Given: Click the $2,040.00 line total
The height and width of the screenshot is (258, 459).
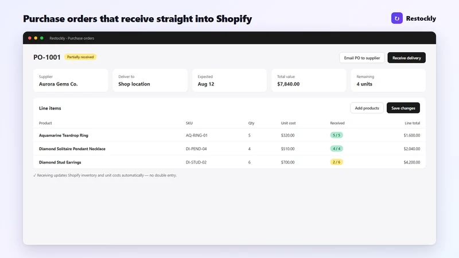Looking at the screenshot, I should [411, 149].
